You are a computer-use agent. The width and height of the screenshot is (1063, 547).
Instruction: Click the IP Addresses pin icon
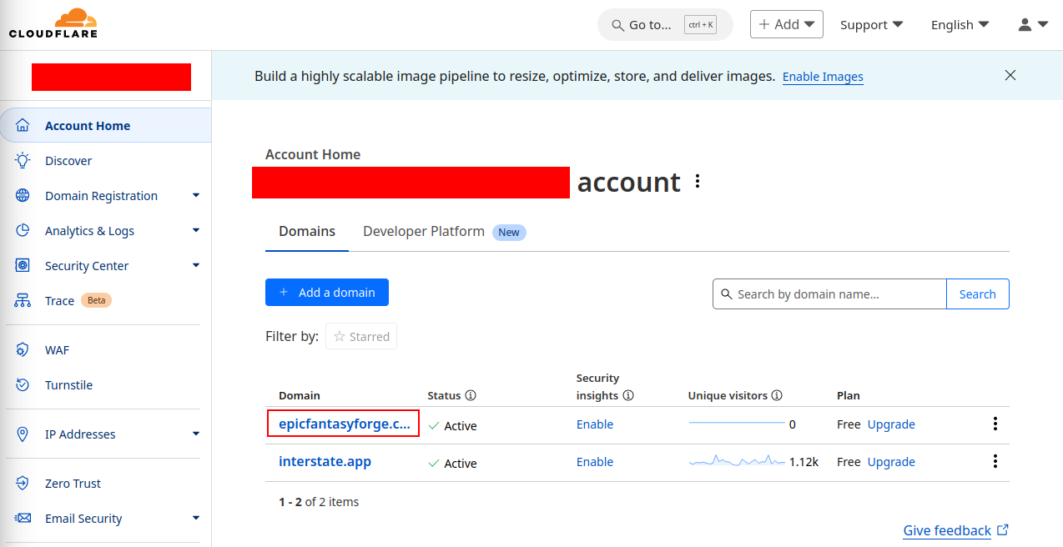click(23, 434)
